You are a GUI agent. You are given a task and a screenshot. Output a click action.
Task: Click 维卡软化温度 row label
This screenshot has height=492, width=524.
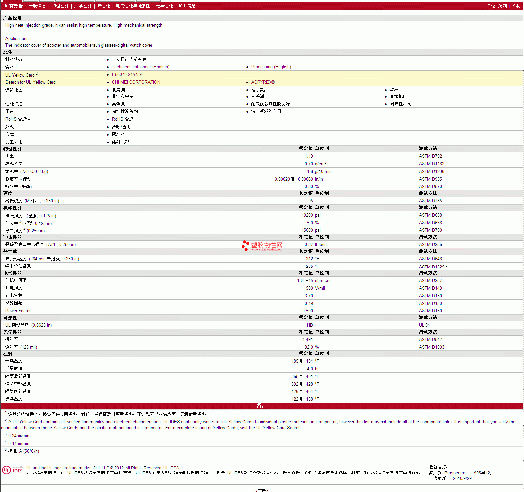pos(18,266)
